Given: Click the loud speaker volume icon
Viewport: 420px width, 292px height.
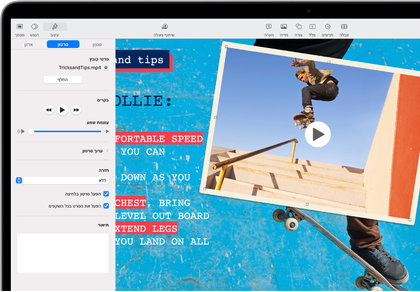Looking at the screenshot, I should pos(21,131).
